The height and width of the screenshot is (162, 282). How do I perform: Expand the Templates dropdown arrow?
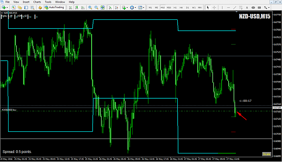(143, 8)
